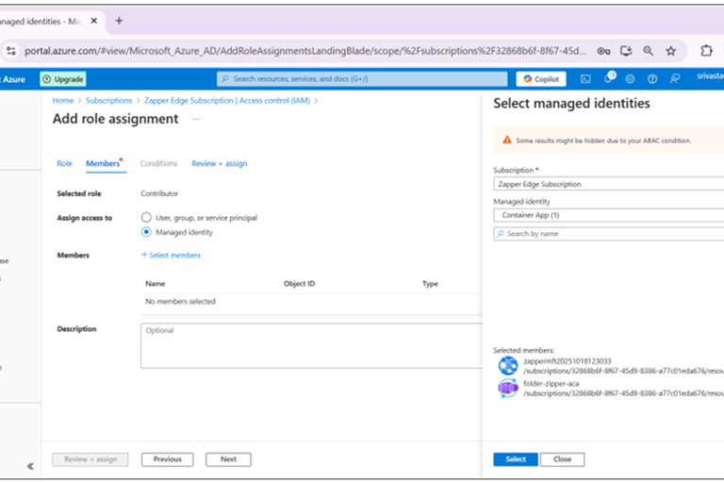Click the + Select members link
Viewport: 724px width, 483px height.
point(171,255)
